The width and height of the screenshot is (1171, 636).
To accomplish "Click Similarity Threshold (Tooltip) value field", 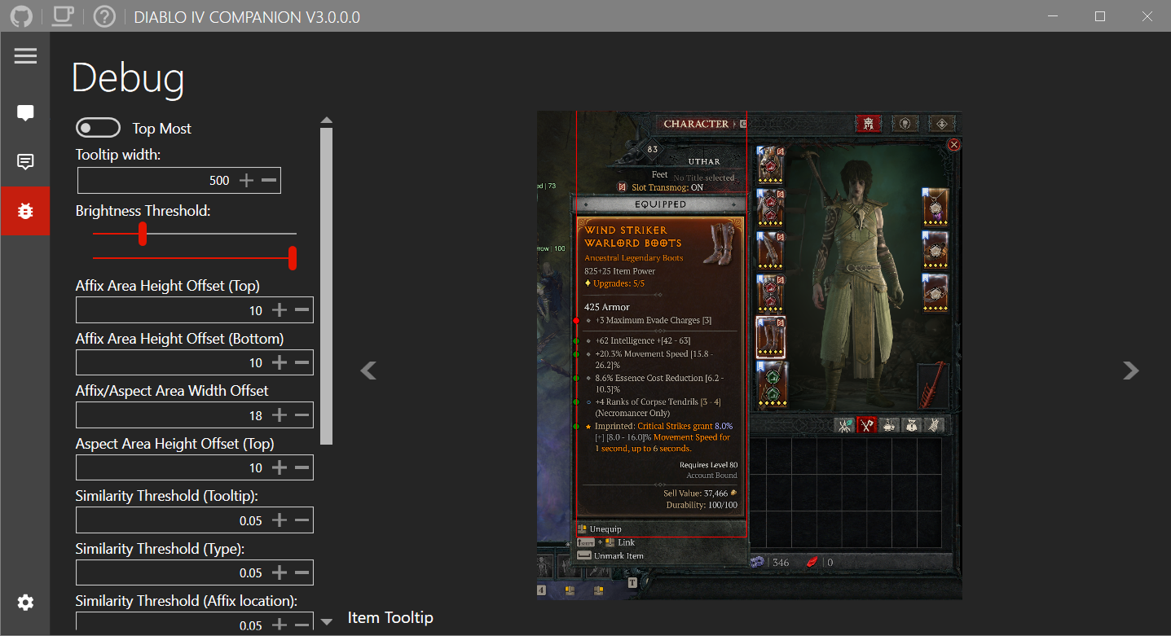I will [x=195, y=520].
